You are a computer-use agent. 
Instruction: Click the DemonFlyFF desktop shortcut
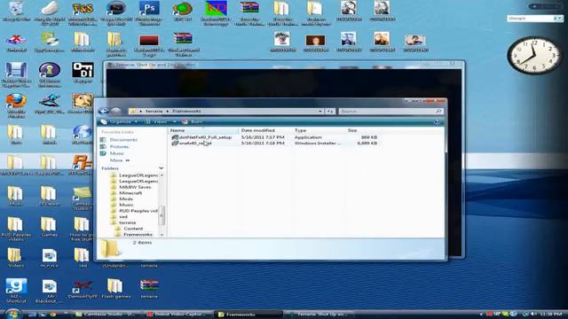(83, 288)
